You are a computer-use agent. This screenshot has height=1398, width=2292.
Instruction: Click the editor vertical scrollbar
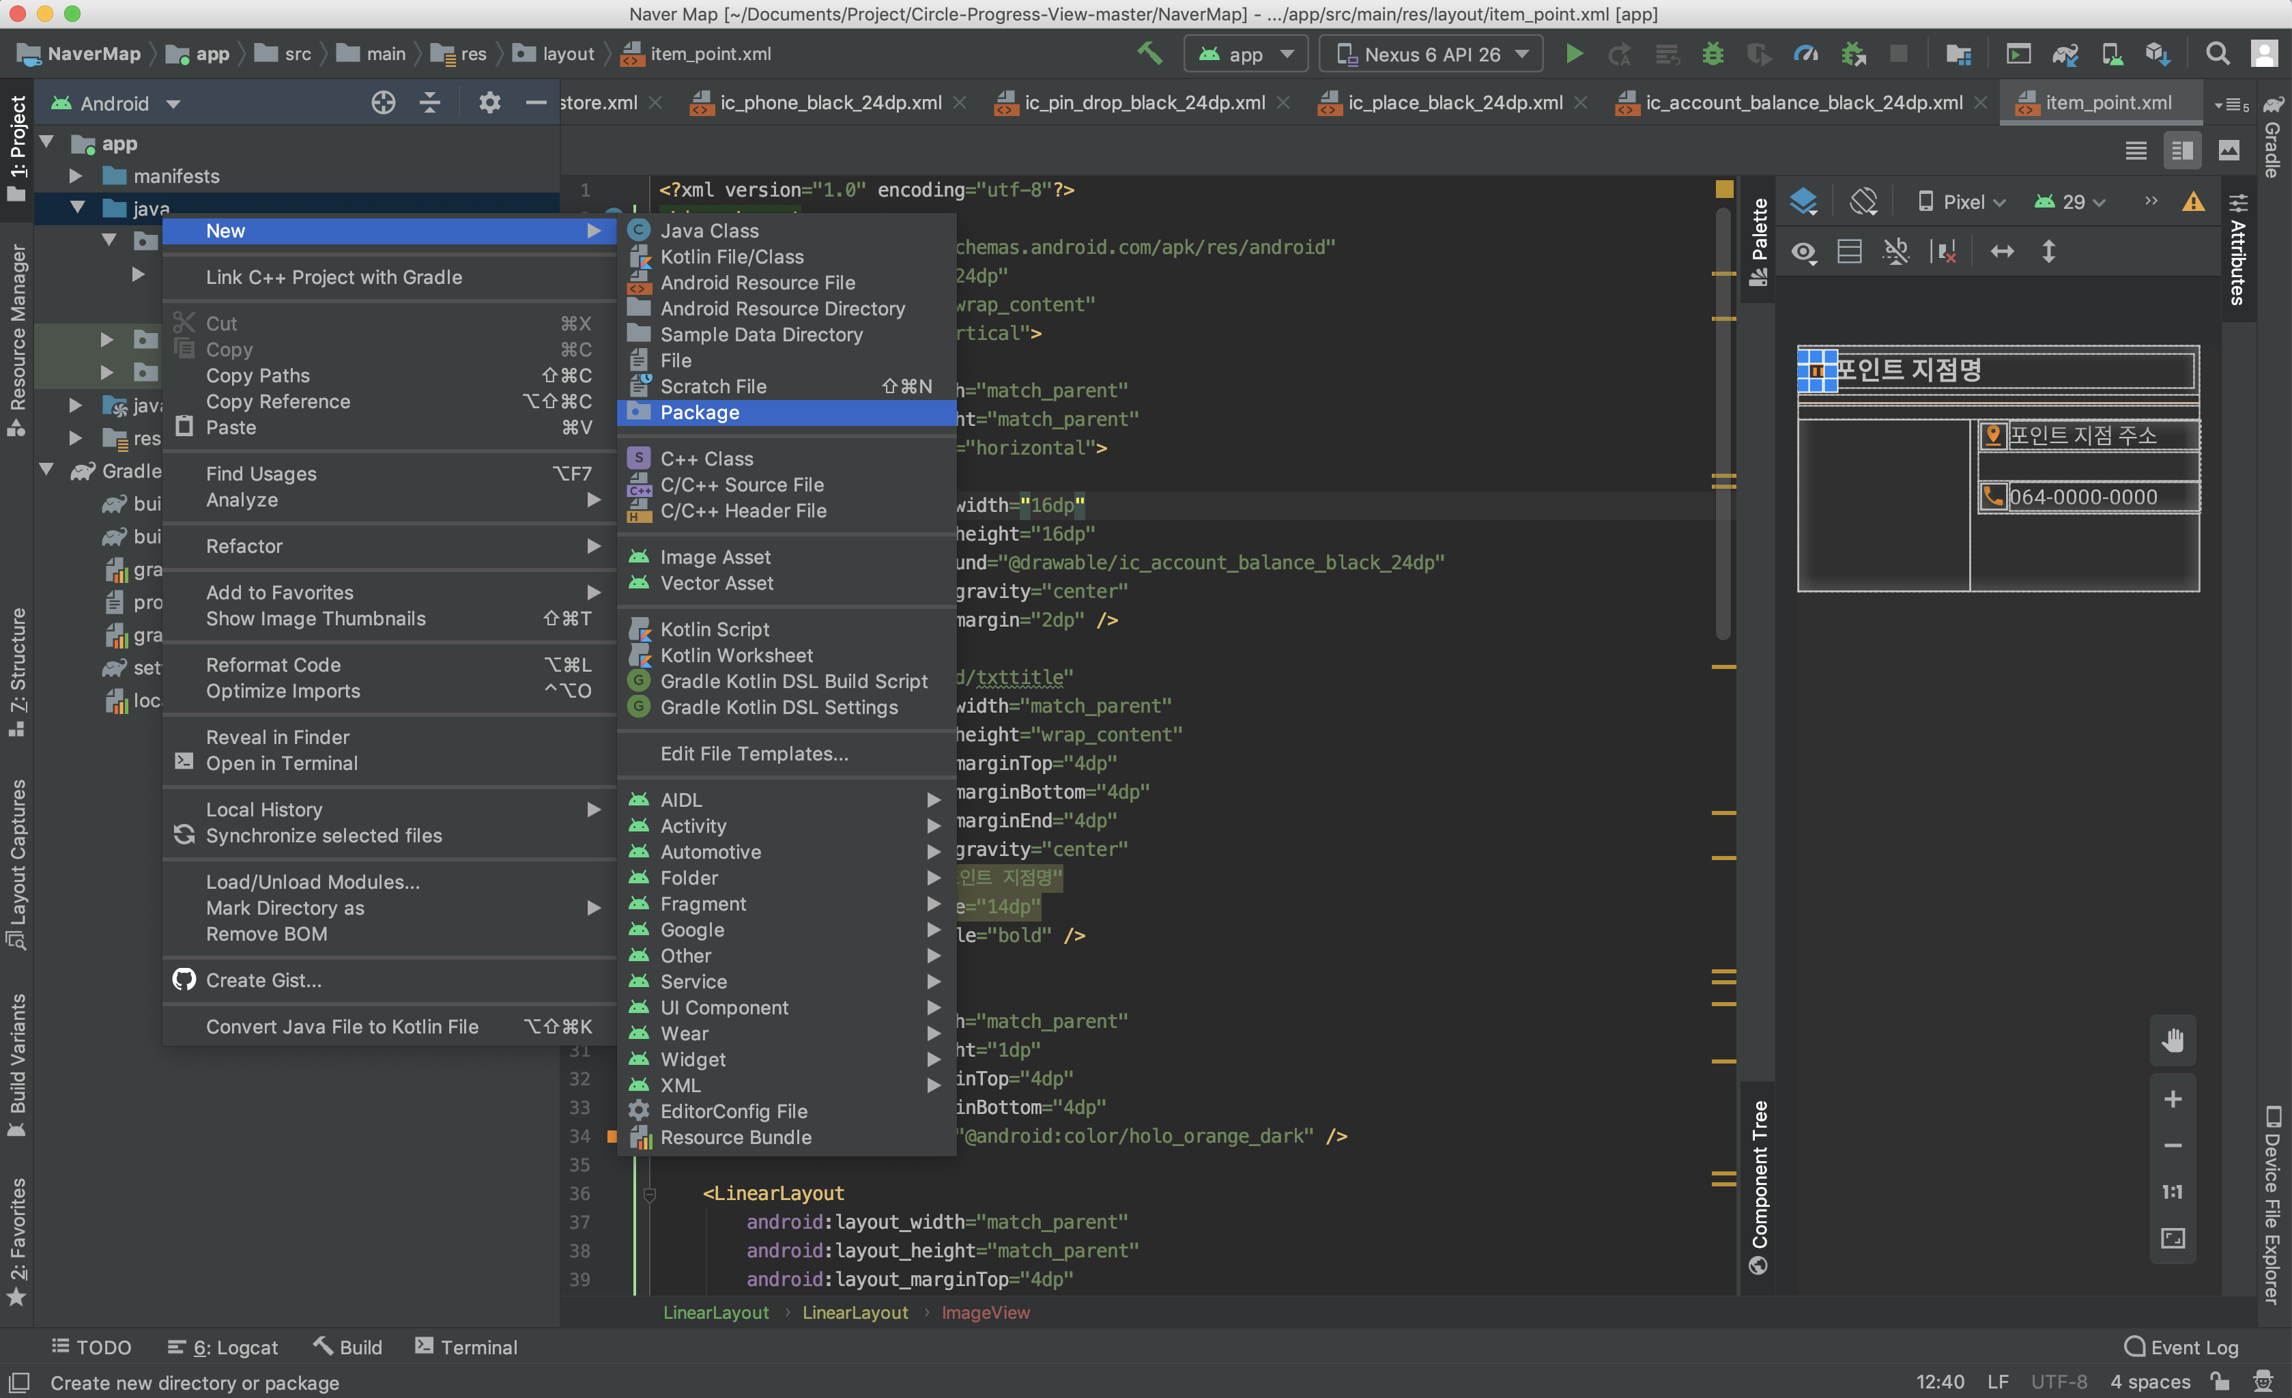click(x=1722, y=418)
